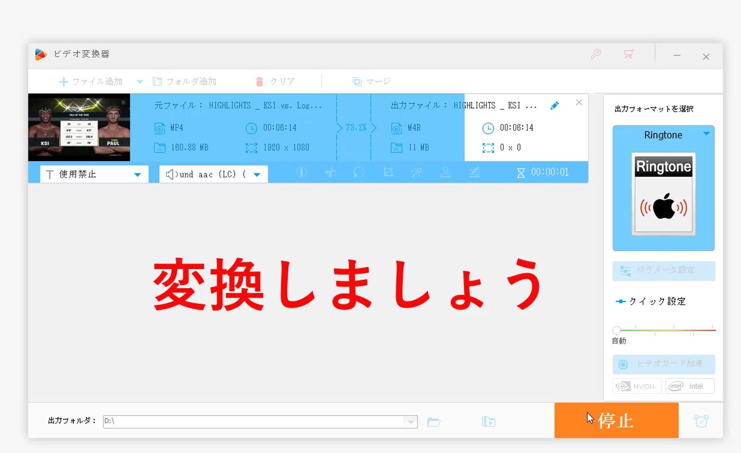Select the NVIDIA acceleration option
The image size is (741, 453).
[x=637, y=386]
